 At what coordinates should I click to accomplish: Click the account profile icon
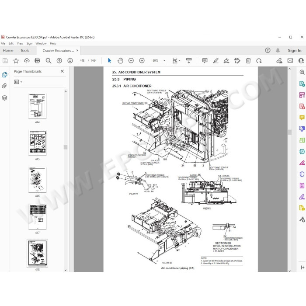(301, 61)
